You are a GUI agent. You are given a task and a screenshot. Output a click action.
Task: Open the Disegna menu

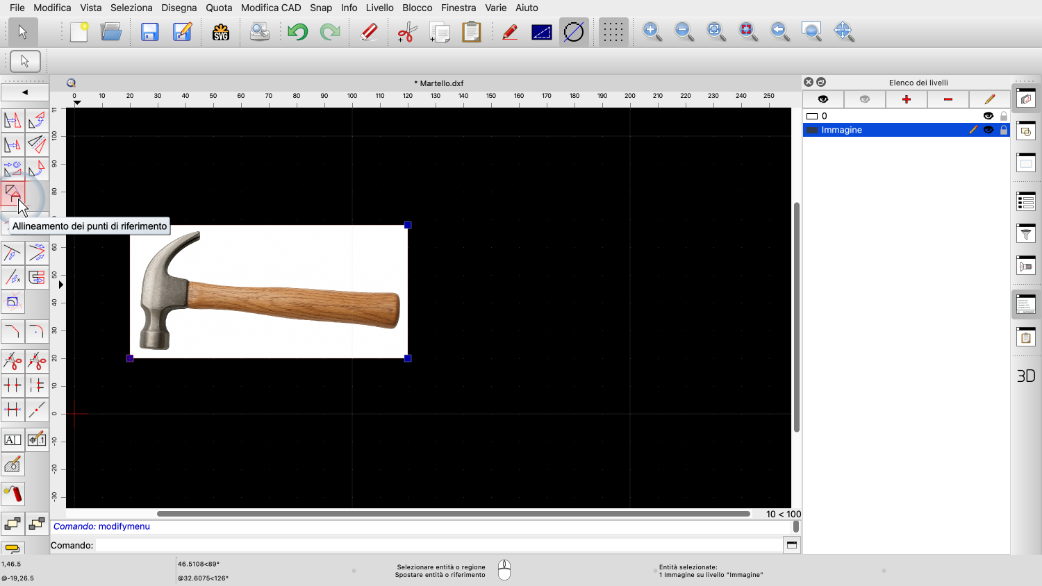click(x=179, y=8)
